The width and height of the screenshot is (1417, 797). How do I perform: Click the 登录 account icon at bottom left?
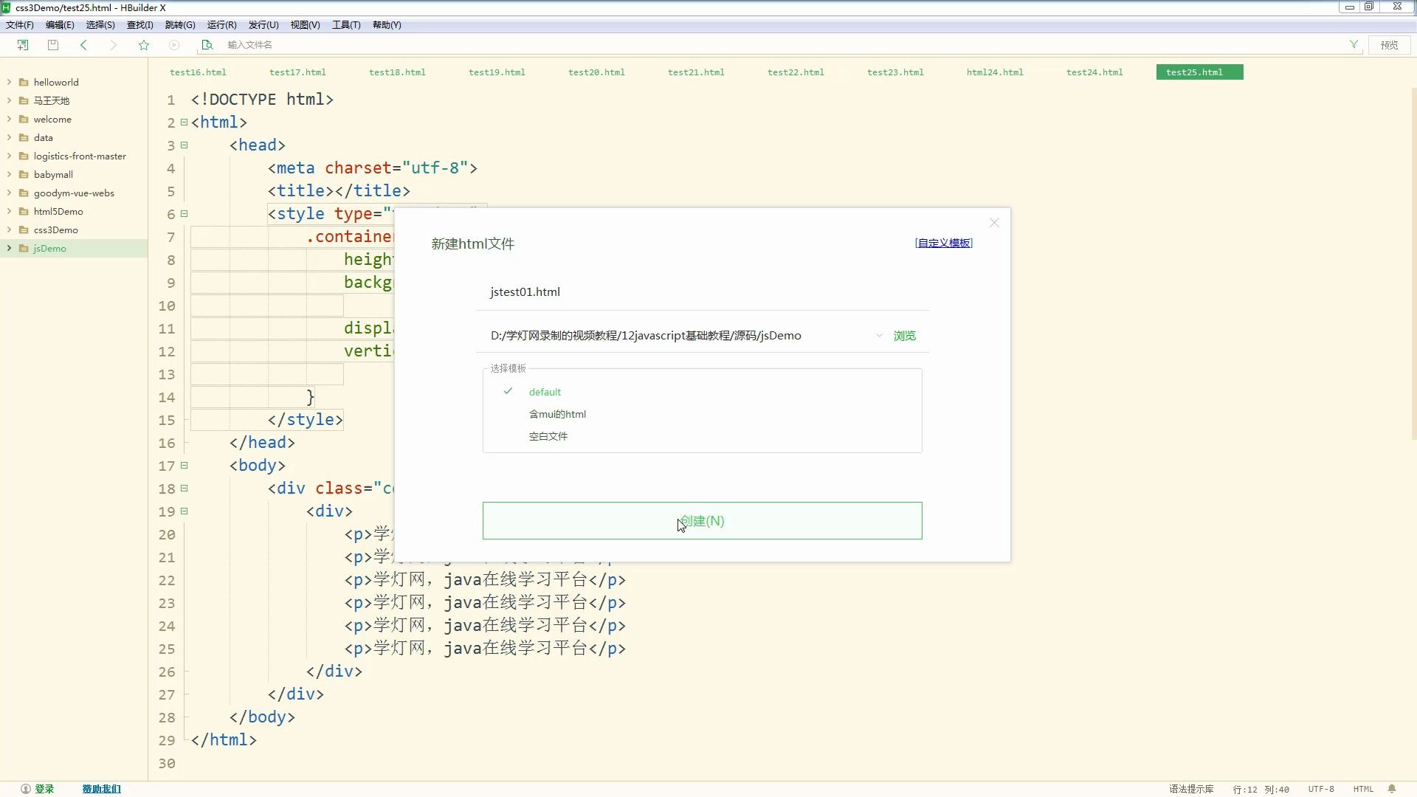click(x=25, y=788)
